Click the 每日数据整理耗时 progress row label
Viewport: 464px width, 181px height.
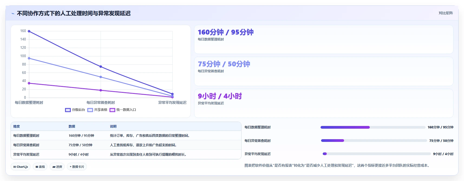click(258, 127)
